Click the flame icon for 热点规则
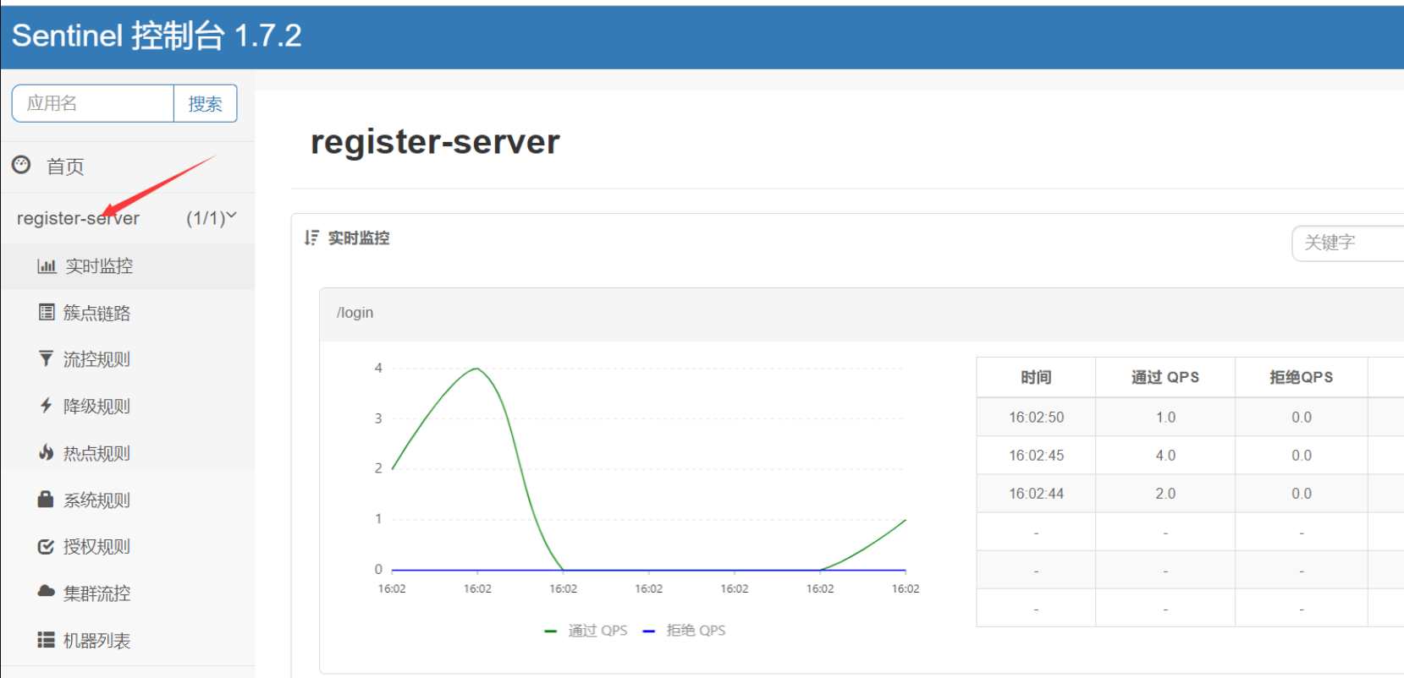 [47, 453]
